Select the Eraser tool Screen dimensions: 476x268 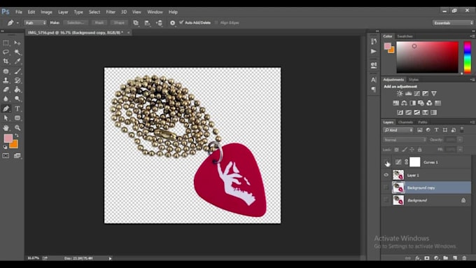6,90
